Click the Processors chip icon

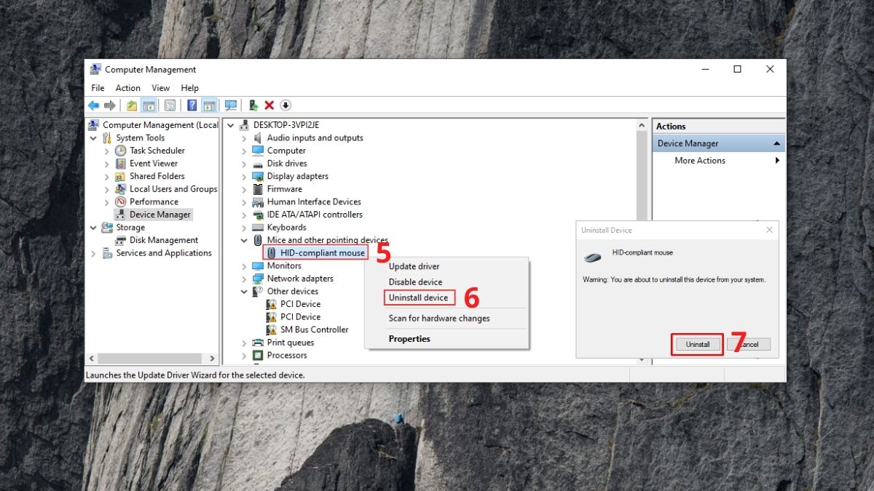tap(258, 356)
